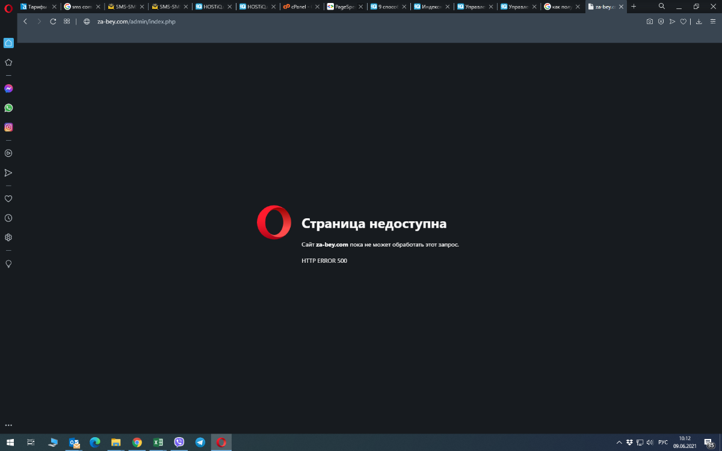Click the lightbulb tips icon in sidebar
This screenshot has width=722, height=451.
point(8,263)
